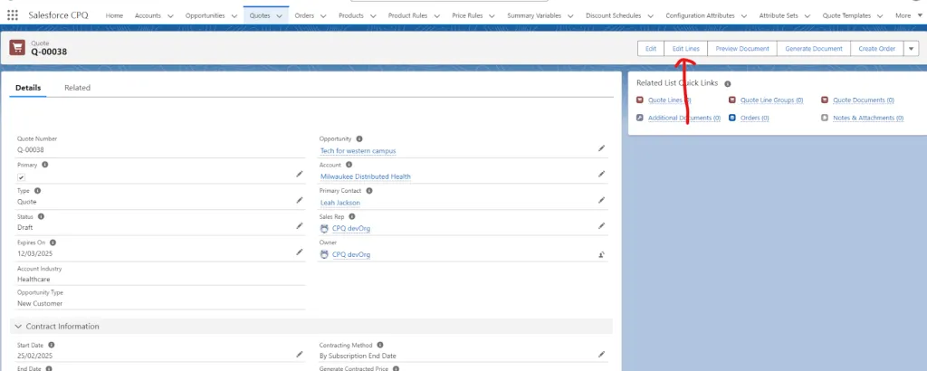Click the CPQ devOrg Owner link
The height and width of the screenshot is (371, 927).
click(x=351, y=254)
